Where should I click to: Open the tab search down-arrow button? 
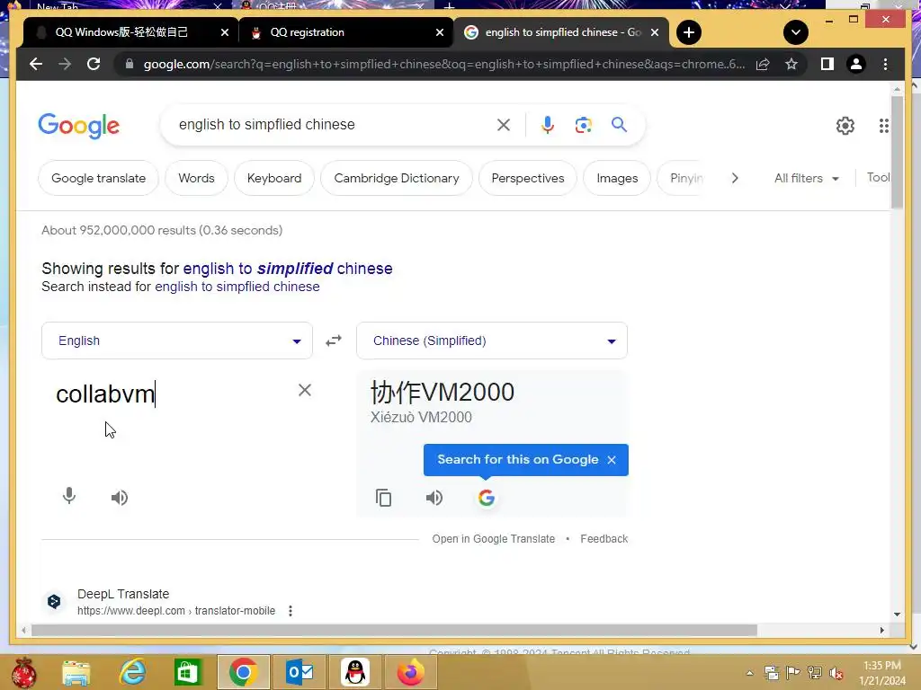[796, 32]
